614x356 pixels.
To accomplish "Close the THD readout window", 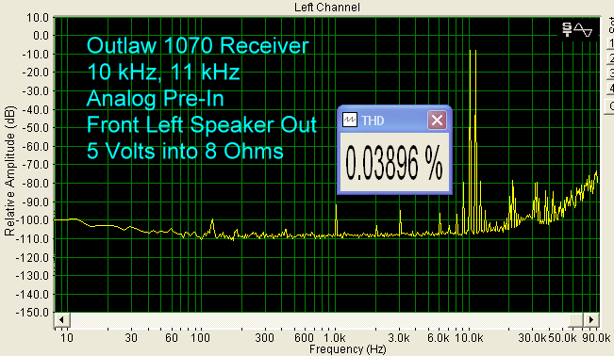I will click(437, 121).
